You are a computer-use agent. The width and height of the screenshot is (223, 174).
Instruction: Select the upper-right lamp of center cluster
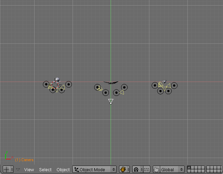pos(124,88)
